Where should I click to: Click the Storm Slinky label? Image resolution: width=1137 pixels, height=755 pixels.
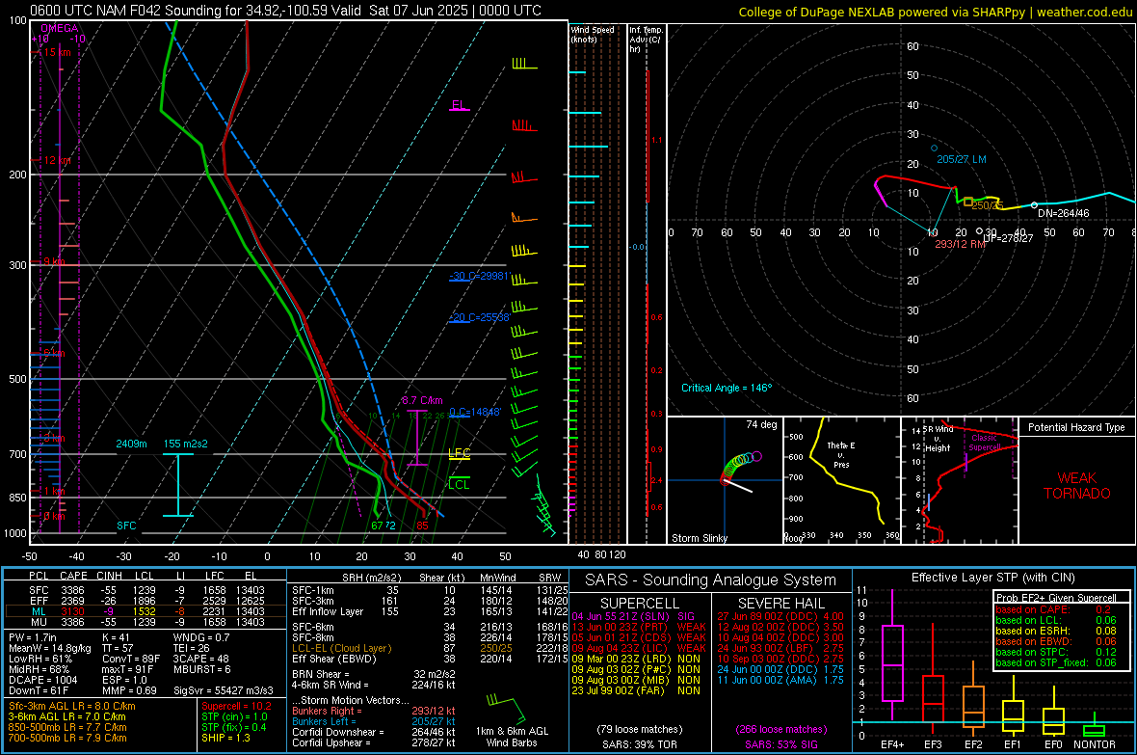tap(699, 538)
